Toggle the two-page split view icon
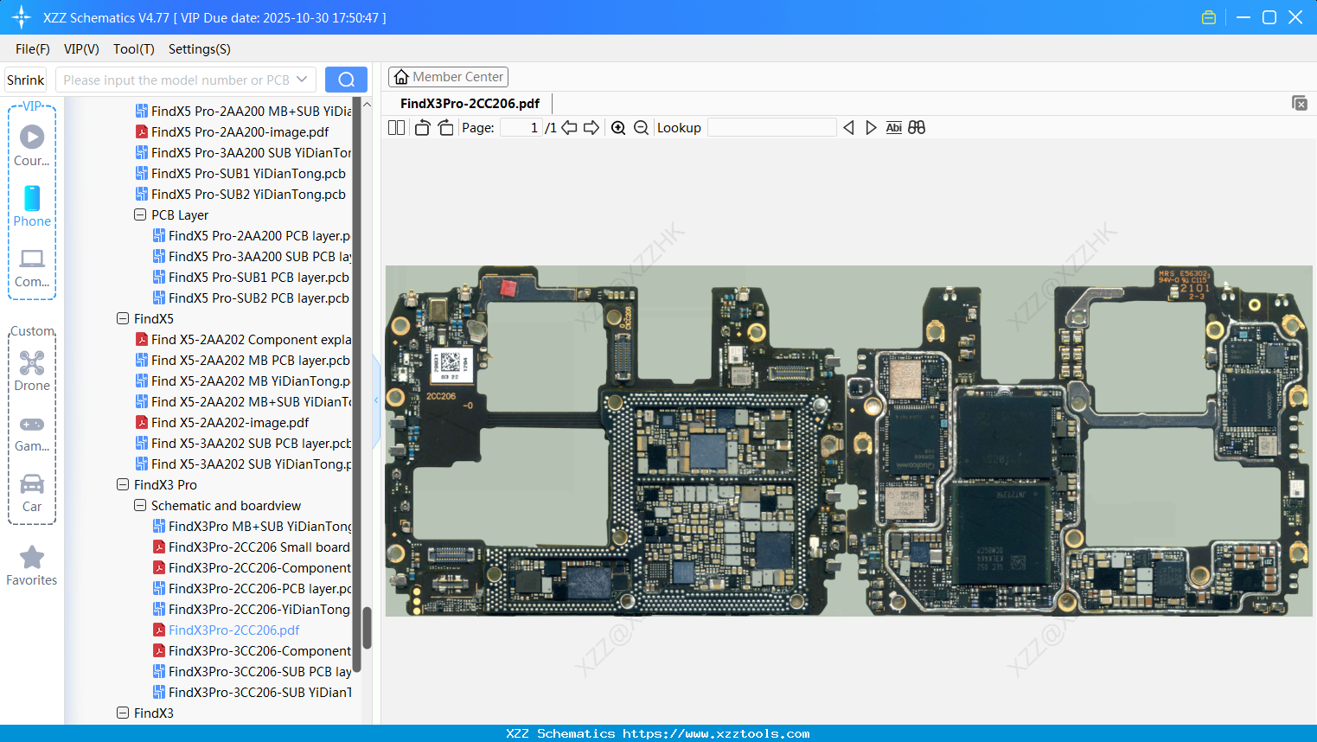 [x=396, y=128]
